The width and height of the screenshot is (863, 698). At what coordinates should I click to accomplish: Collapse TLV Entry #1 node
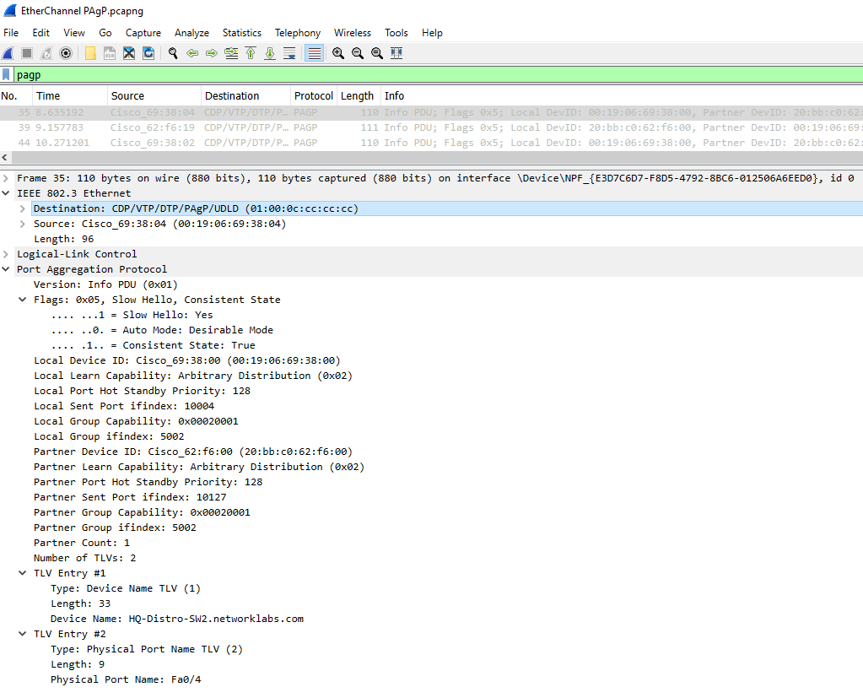23,573
